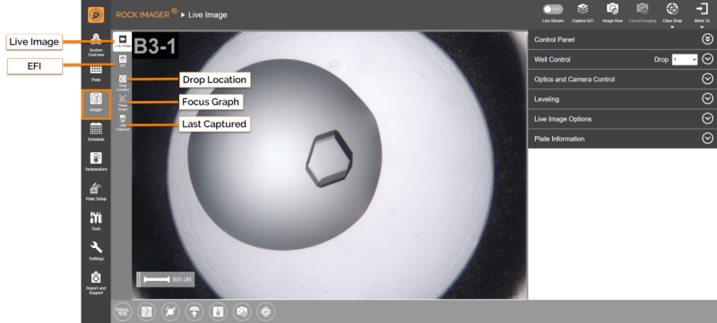This screenshot has height=323, width=717.
Task: Click the rightmost bottom-bar chip-shaped icon
Action: pyautogui.click(x=265, y=311)
